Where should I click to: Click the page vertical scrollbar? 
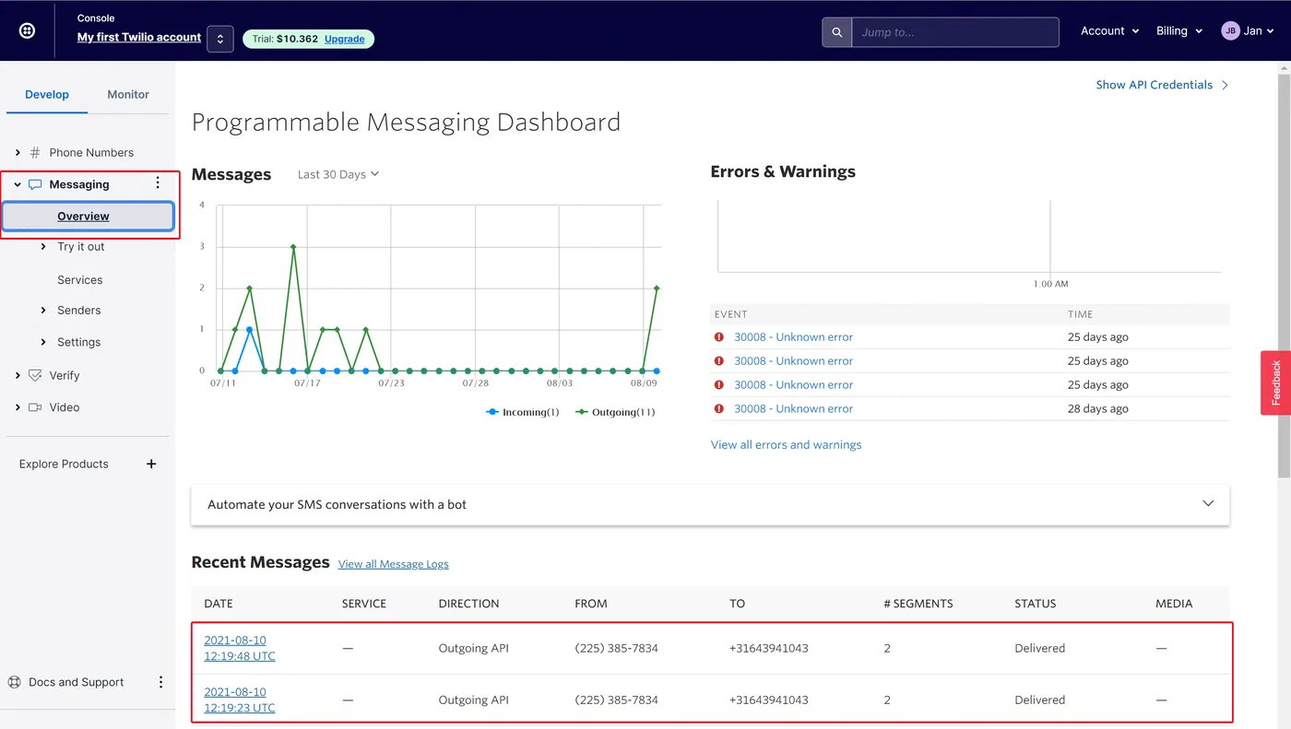(x=1284, y=276)
